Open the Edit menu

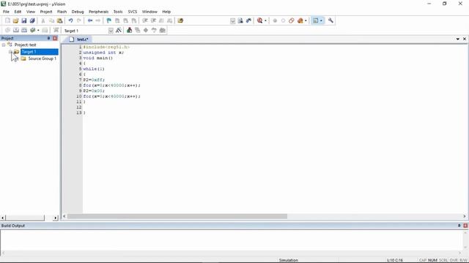(x=18, y=12)
